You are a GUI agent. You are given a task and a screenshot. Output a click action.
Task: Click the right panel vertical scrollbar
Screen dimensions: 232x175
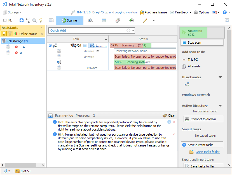point(229,92)
